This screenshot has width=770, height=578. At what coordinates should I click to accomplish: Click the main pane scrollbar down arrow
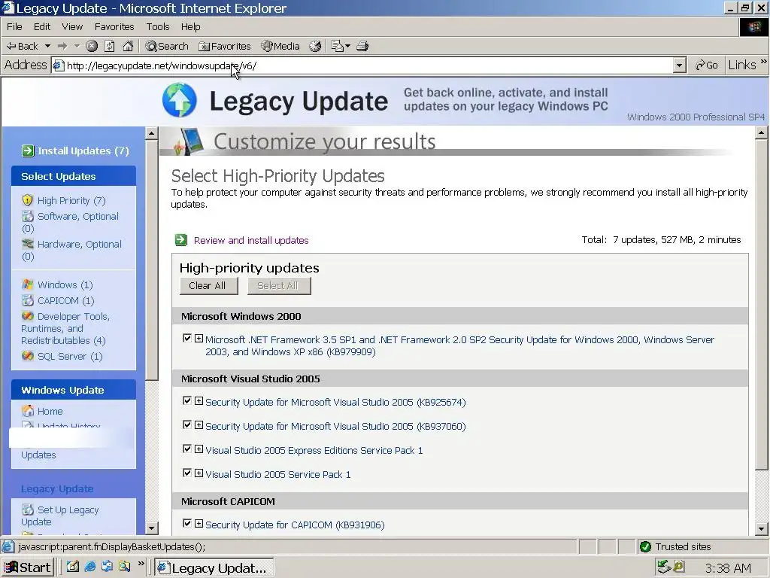pos(761,529)
